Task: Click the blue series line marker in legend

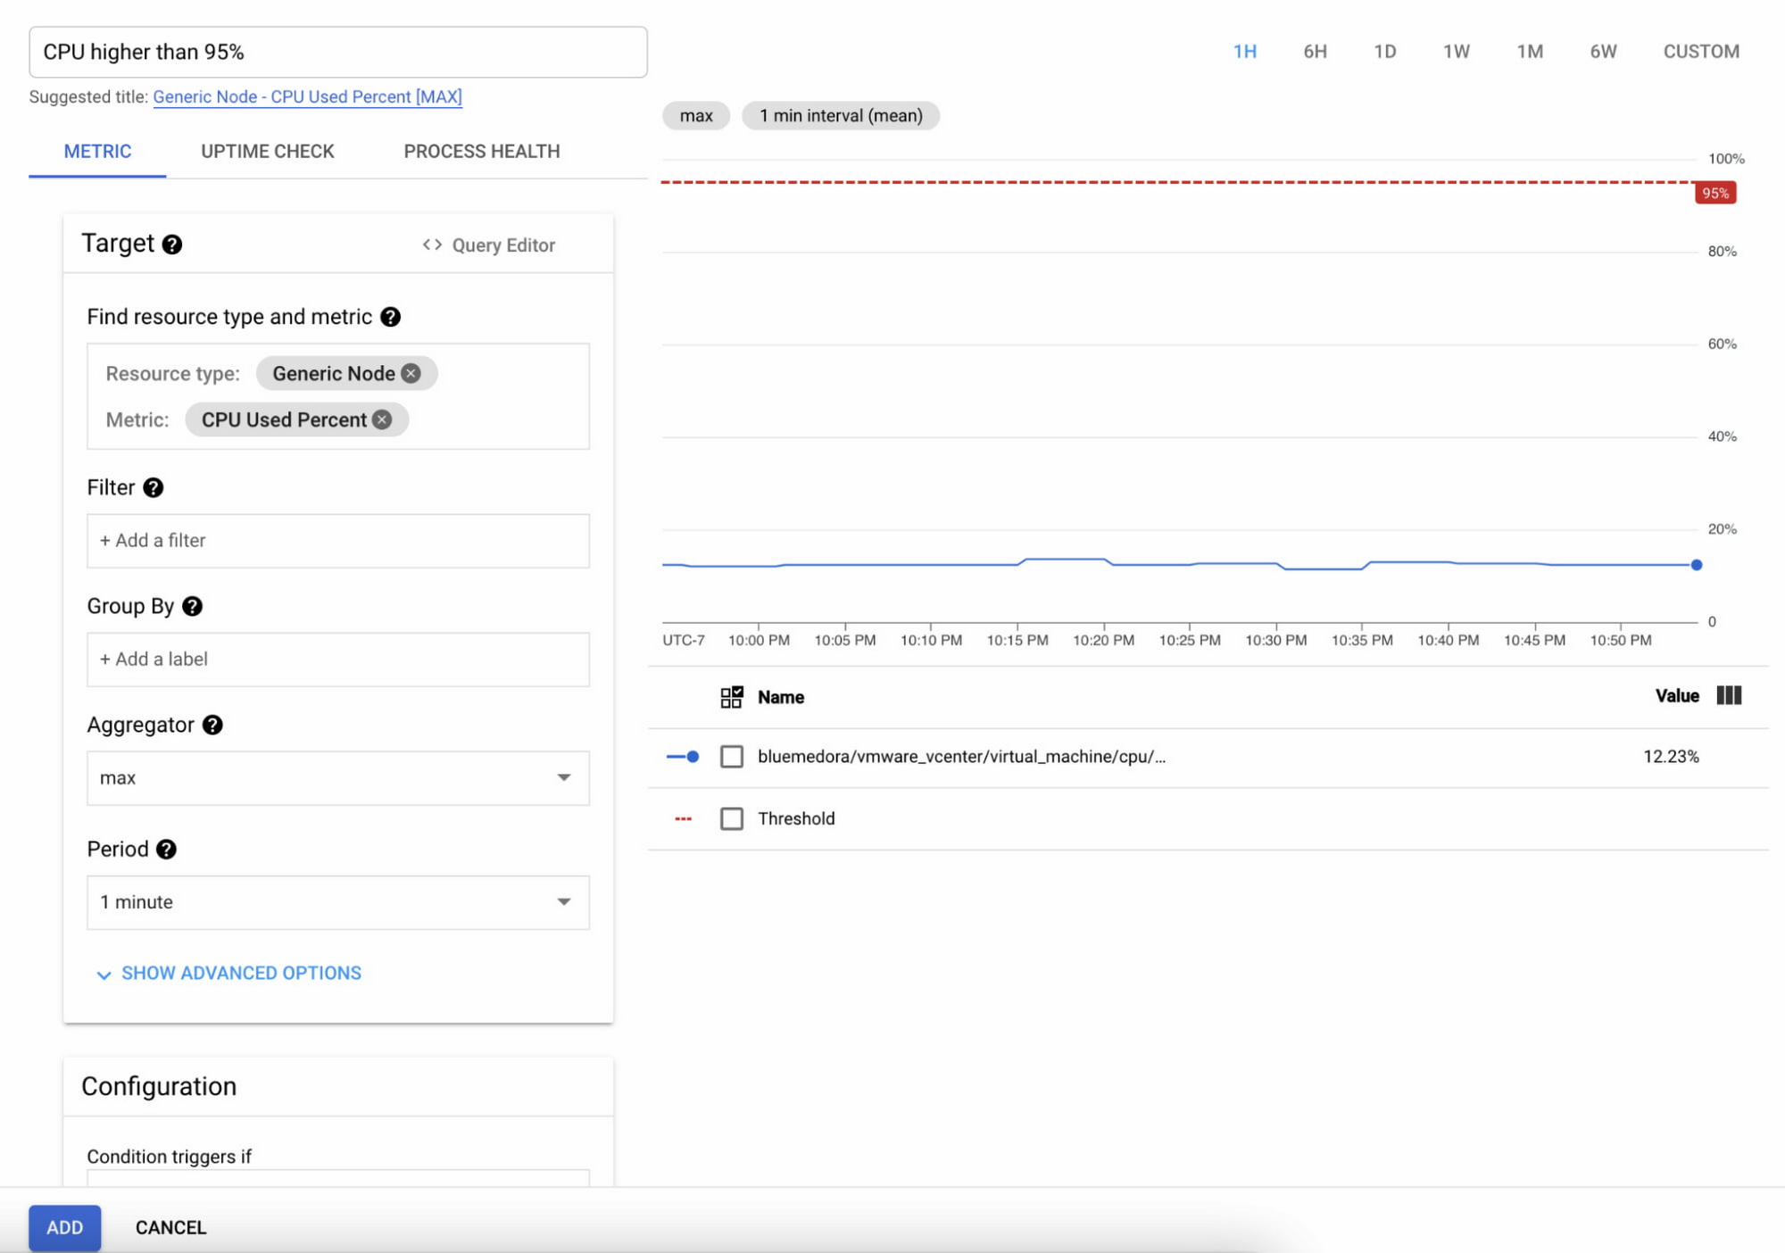Action: click(683, 757)
